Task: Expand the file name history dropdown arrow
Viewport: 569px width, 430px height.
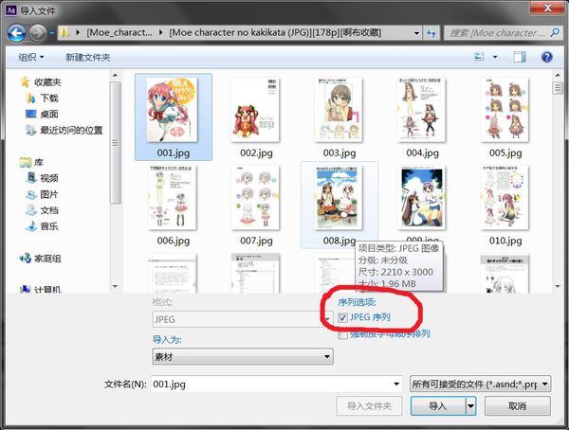Action: (396, 384)
